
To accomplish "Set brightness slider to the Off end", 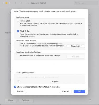I will pyautogui.click(x=17, y=77).
